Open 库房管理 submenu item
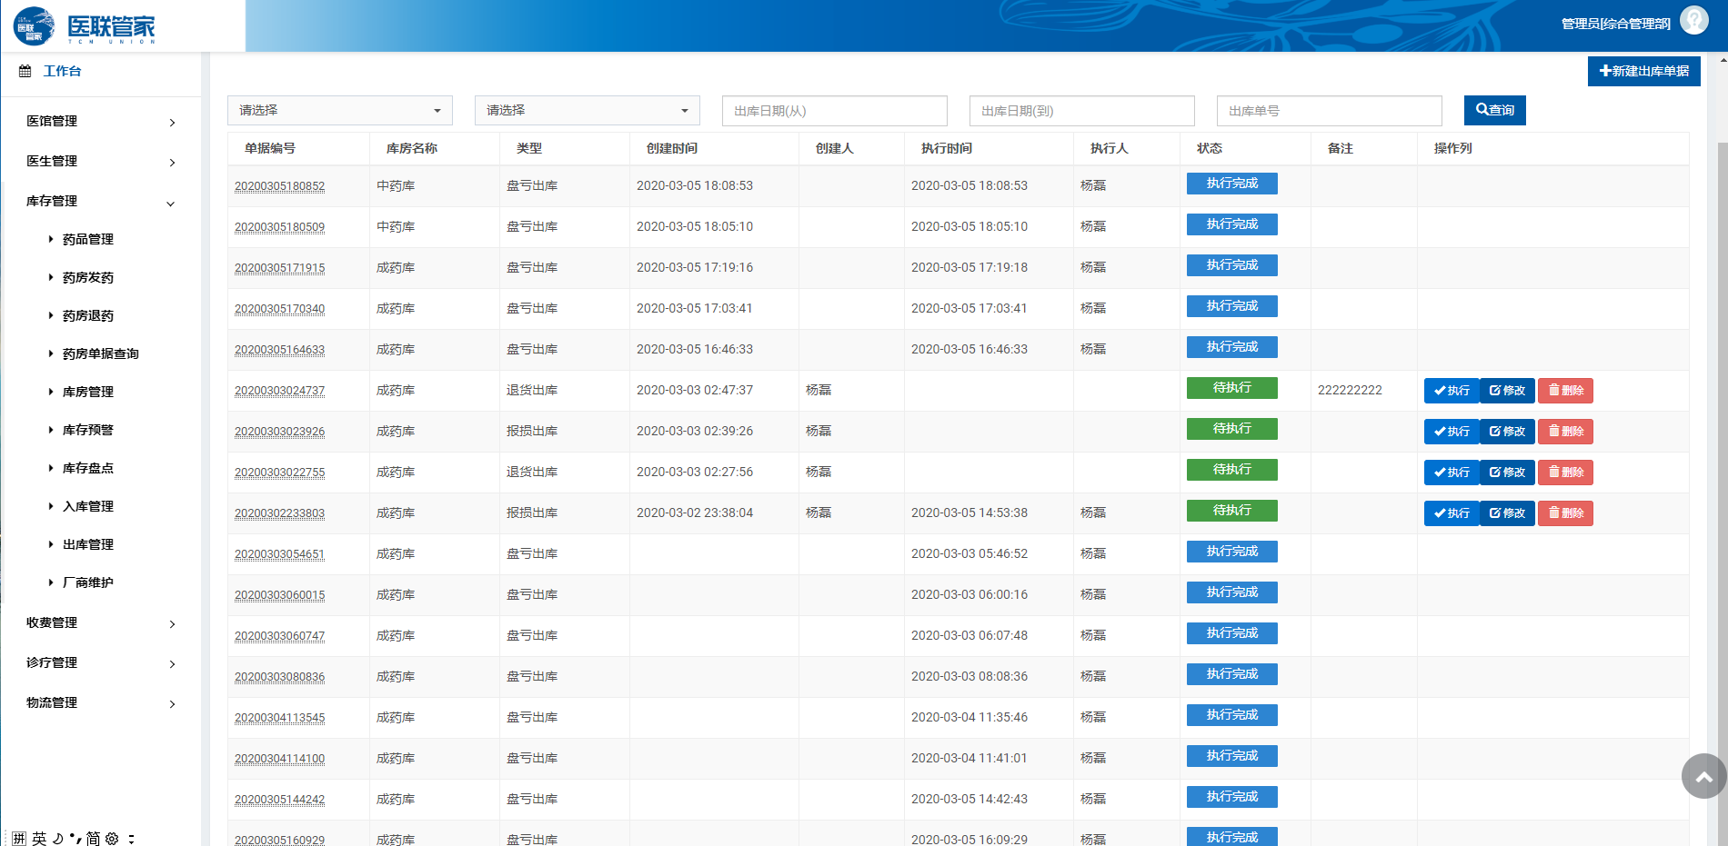 [x=88, y=392]
